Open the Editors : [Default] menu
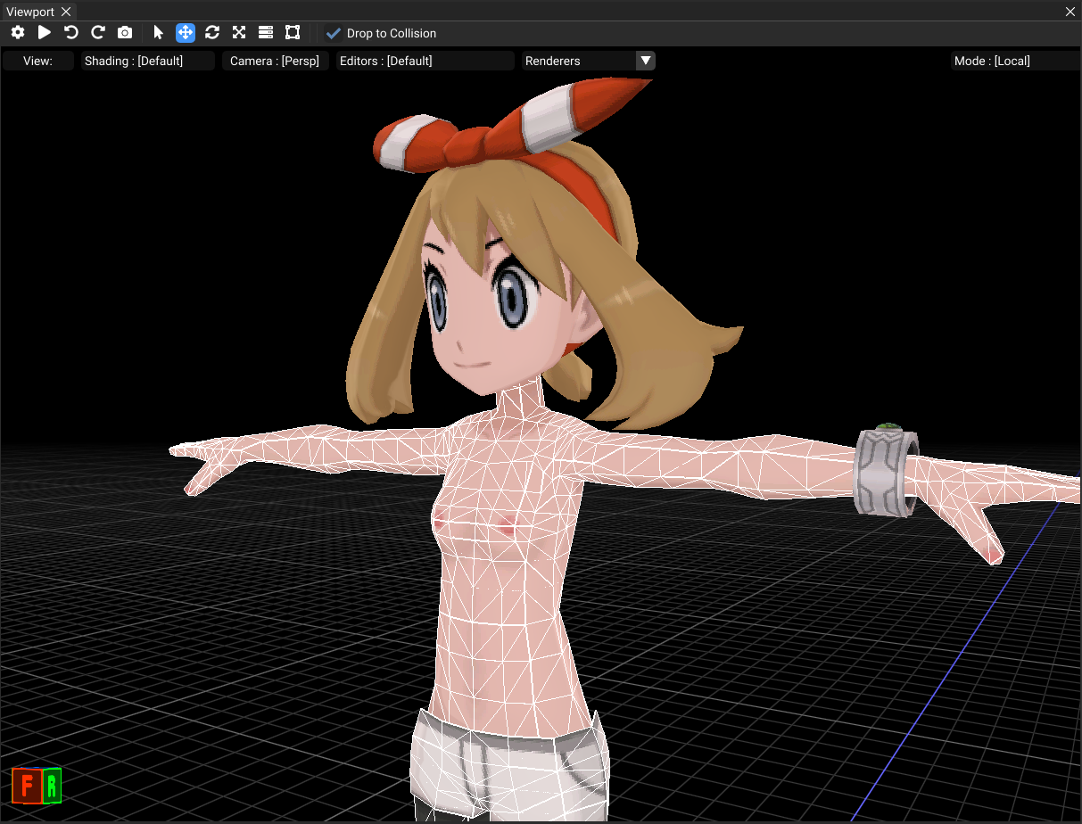This screenshot has height=824, width=1082. [x=425, y=61]
